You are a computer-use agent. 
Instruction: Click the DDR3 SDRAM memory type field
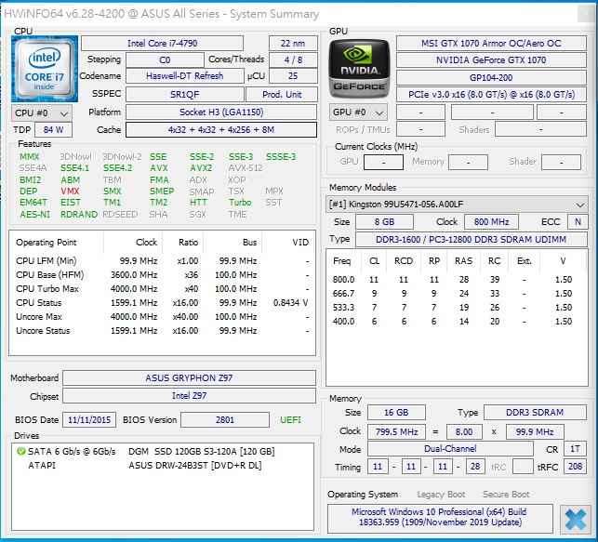click(x=535, y=413)
